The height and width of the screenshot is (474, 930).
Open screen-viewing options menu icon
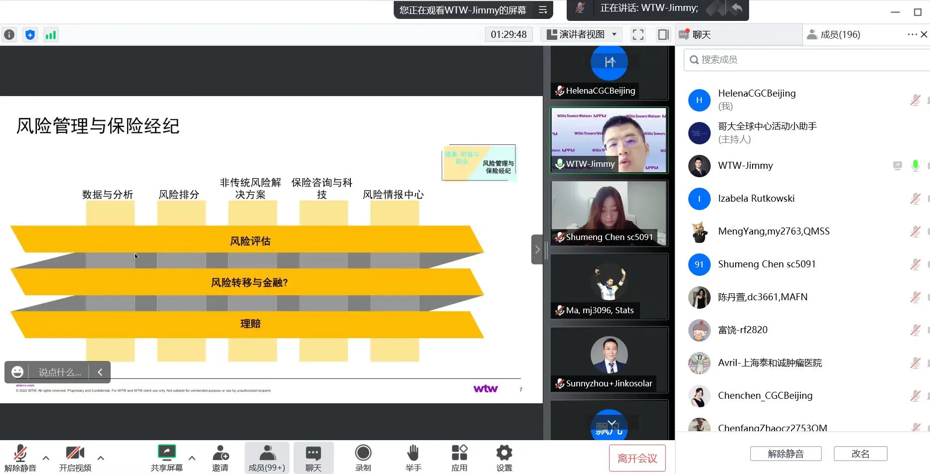pos(543,10)
